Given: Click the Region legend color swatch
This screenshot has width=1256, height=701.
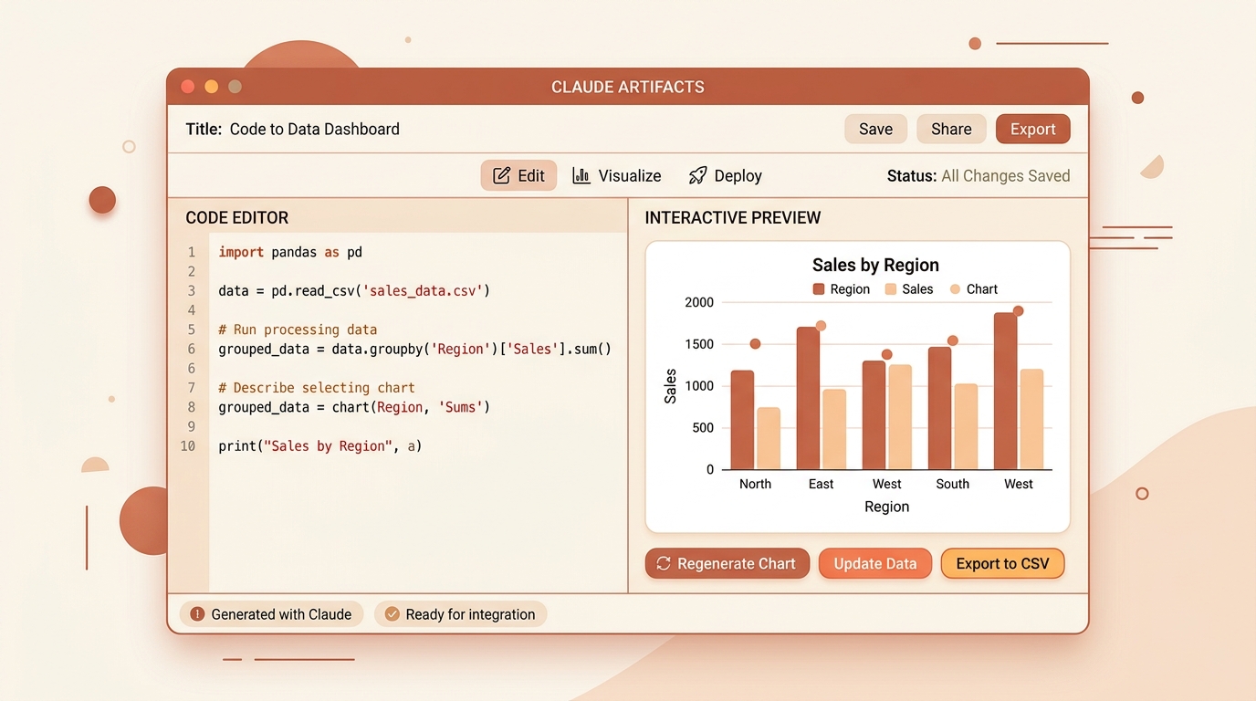Looking at the screenshot, I should pos(819,289).
